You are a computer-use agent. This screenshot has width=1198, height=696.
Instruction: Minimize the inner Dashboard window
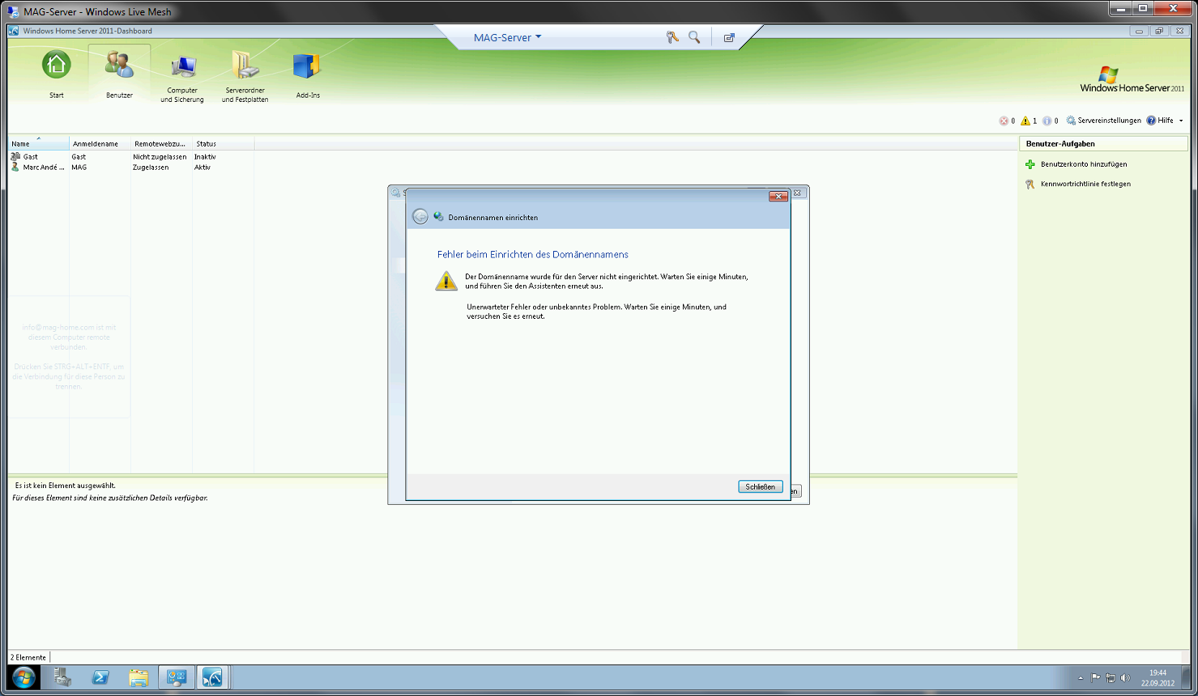pos(1139,31)
